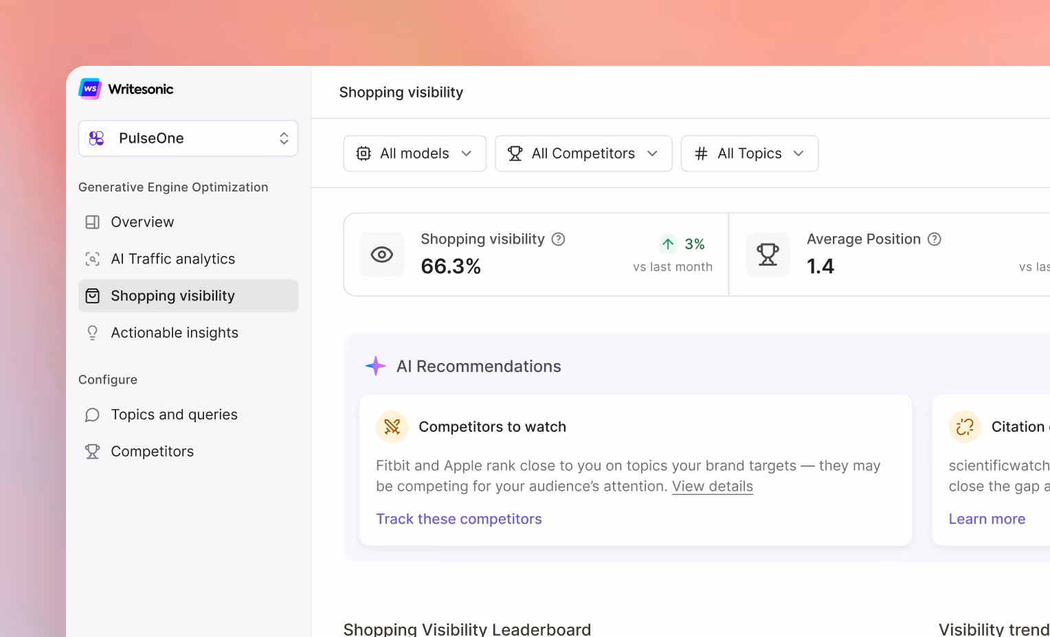This screenshot has width=1050, height=637.
Task: Select Actionable insights in sidebar
Action: pos(175,333)
